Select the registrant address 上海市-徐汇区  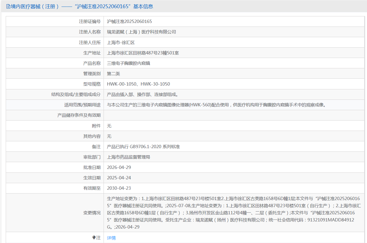point(121,42)
